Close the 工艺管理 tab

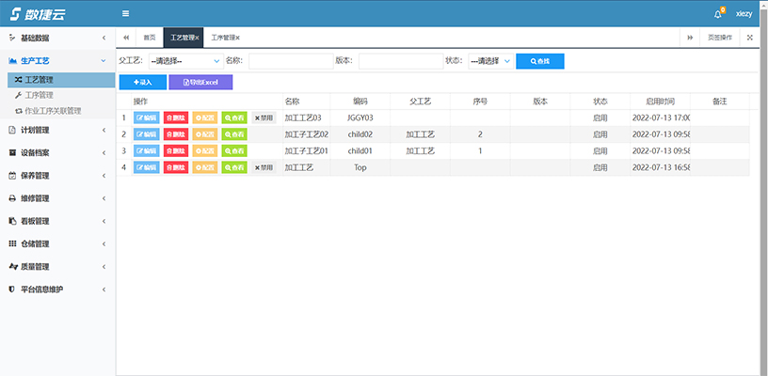pyautogui.click(x=198, y=38)
